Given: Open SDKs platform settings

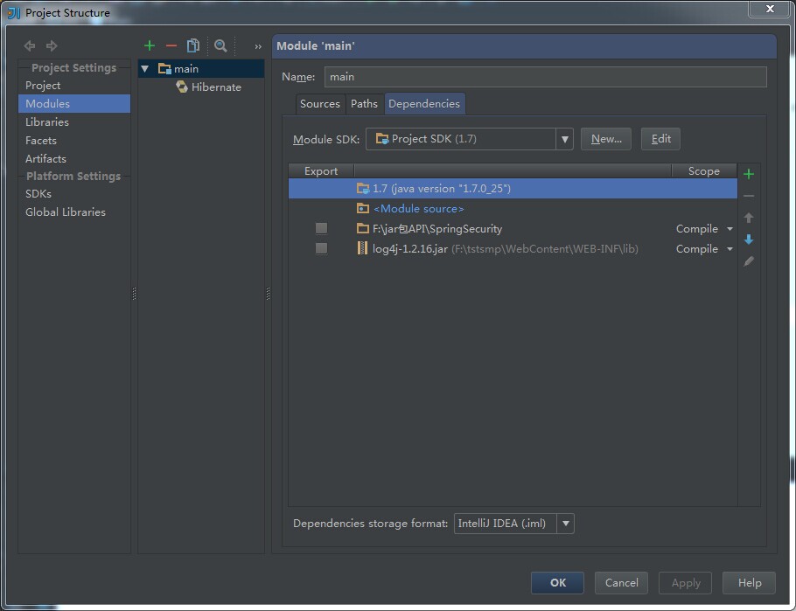Looking at the screenshot, I should pyautogui.click(x=74, y=194).
